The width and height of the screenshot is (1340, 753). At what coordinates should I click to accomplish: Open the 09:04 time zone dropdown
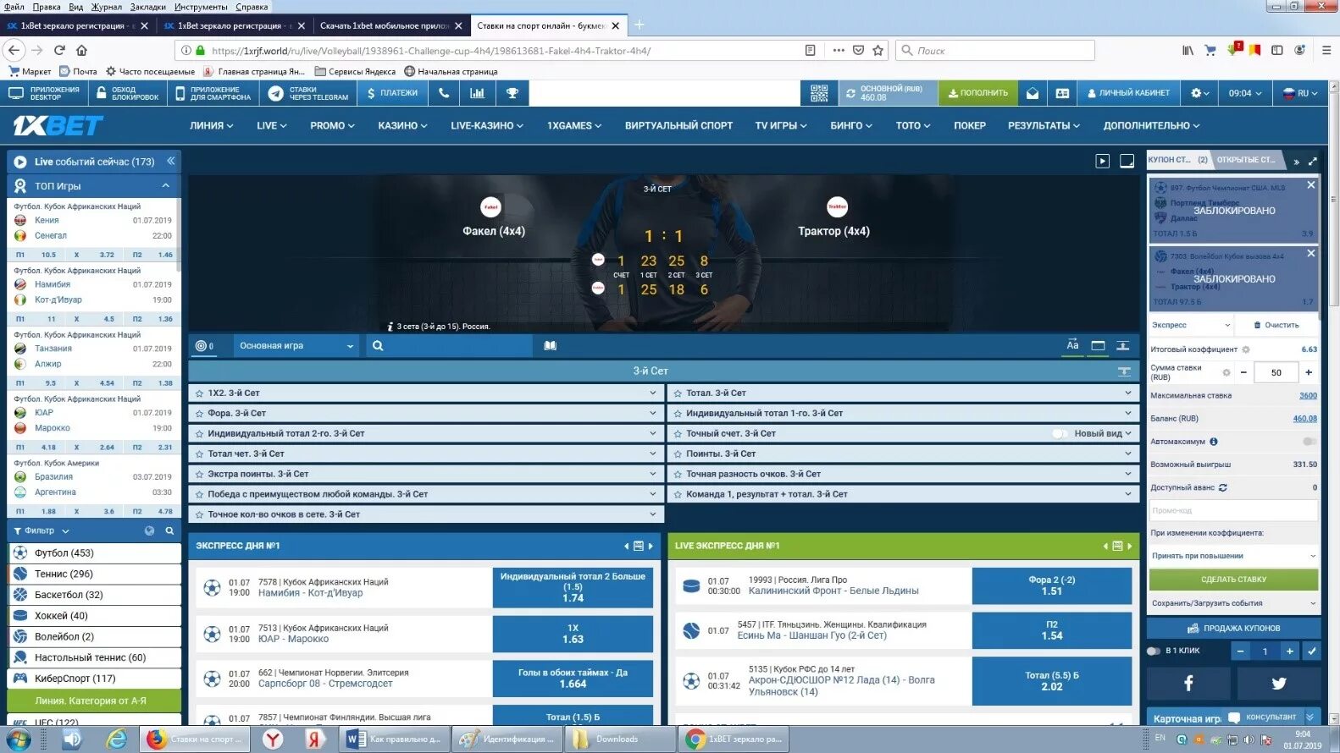[x=1245, y=93]
